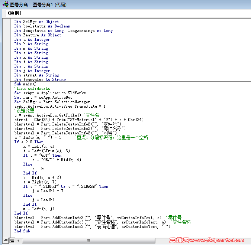This screenshot has height=245, width=251.
Task: Click AddCustomInfo3 line for 表面处理
Action: pos(92,226)
